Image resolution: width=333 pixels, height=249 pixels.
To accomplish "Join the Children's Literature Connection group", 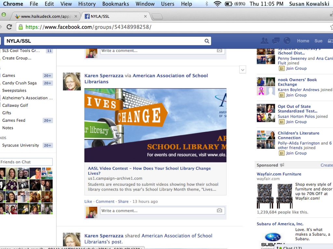I will coord(296,153).
